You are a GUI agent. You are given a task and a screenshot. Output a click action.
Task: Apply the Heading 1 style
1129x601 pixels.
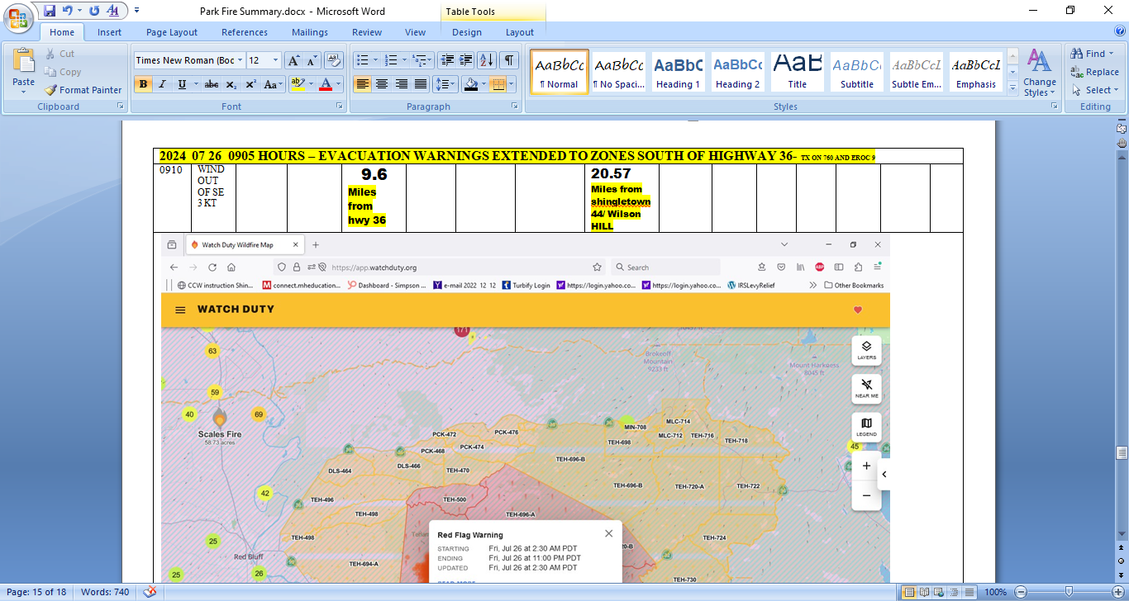pos(678,72)
